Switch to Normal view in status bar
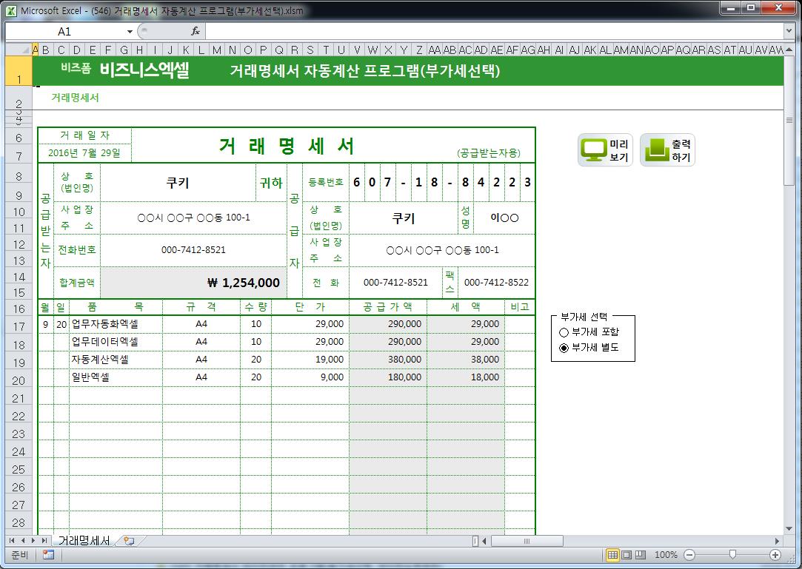This screenshot has height=569, width=802. click(x=612, y=555)
